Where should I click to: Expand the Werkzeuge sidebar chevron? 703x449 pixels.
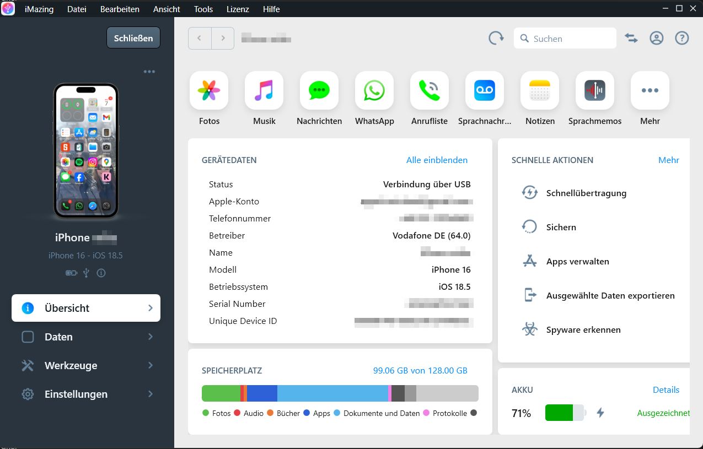(x=150, y=365)
